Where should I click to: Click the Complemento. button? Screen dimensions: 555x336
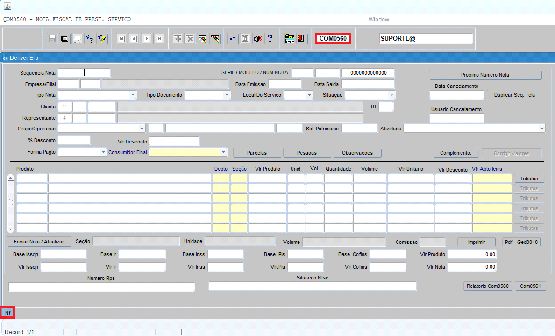click(x=456, y=153)
